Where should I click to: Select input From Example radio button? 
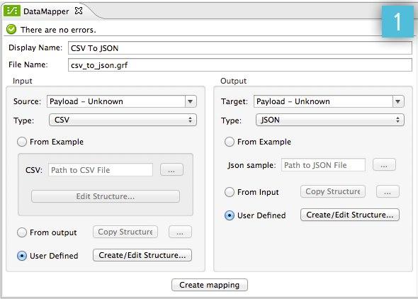[22, 142]
